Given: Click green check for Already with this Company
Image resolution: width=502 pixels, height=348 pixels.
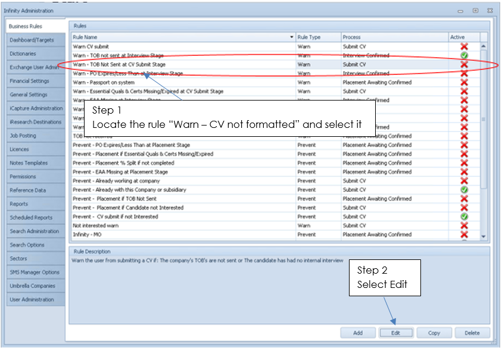Looking at the screenshot, I should (x=464, y=190).
